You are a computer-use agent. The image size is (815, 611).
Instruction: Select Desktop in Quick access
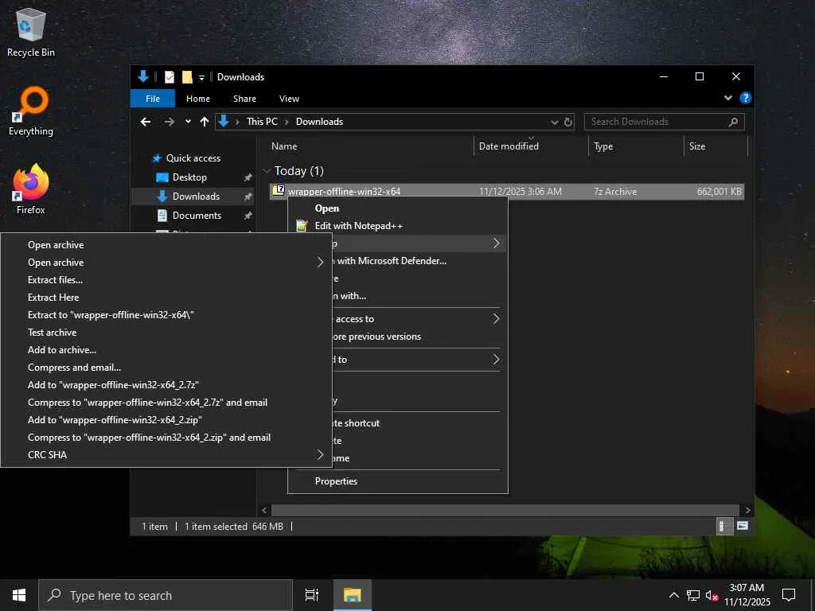pyautogui.click(x=189, y=177)
